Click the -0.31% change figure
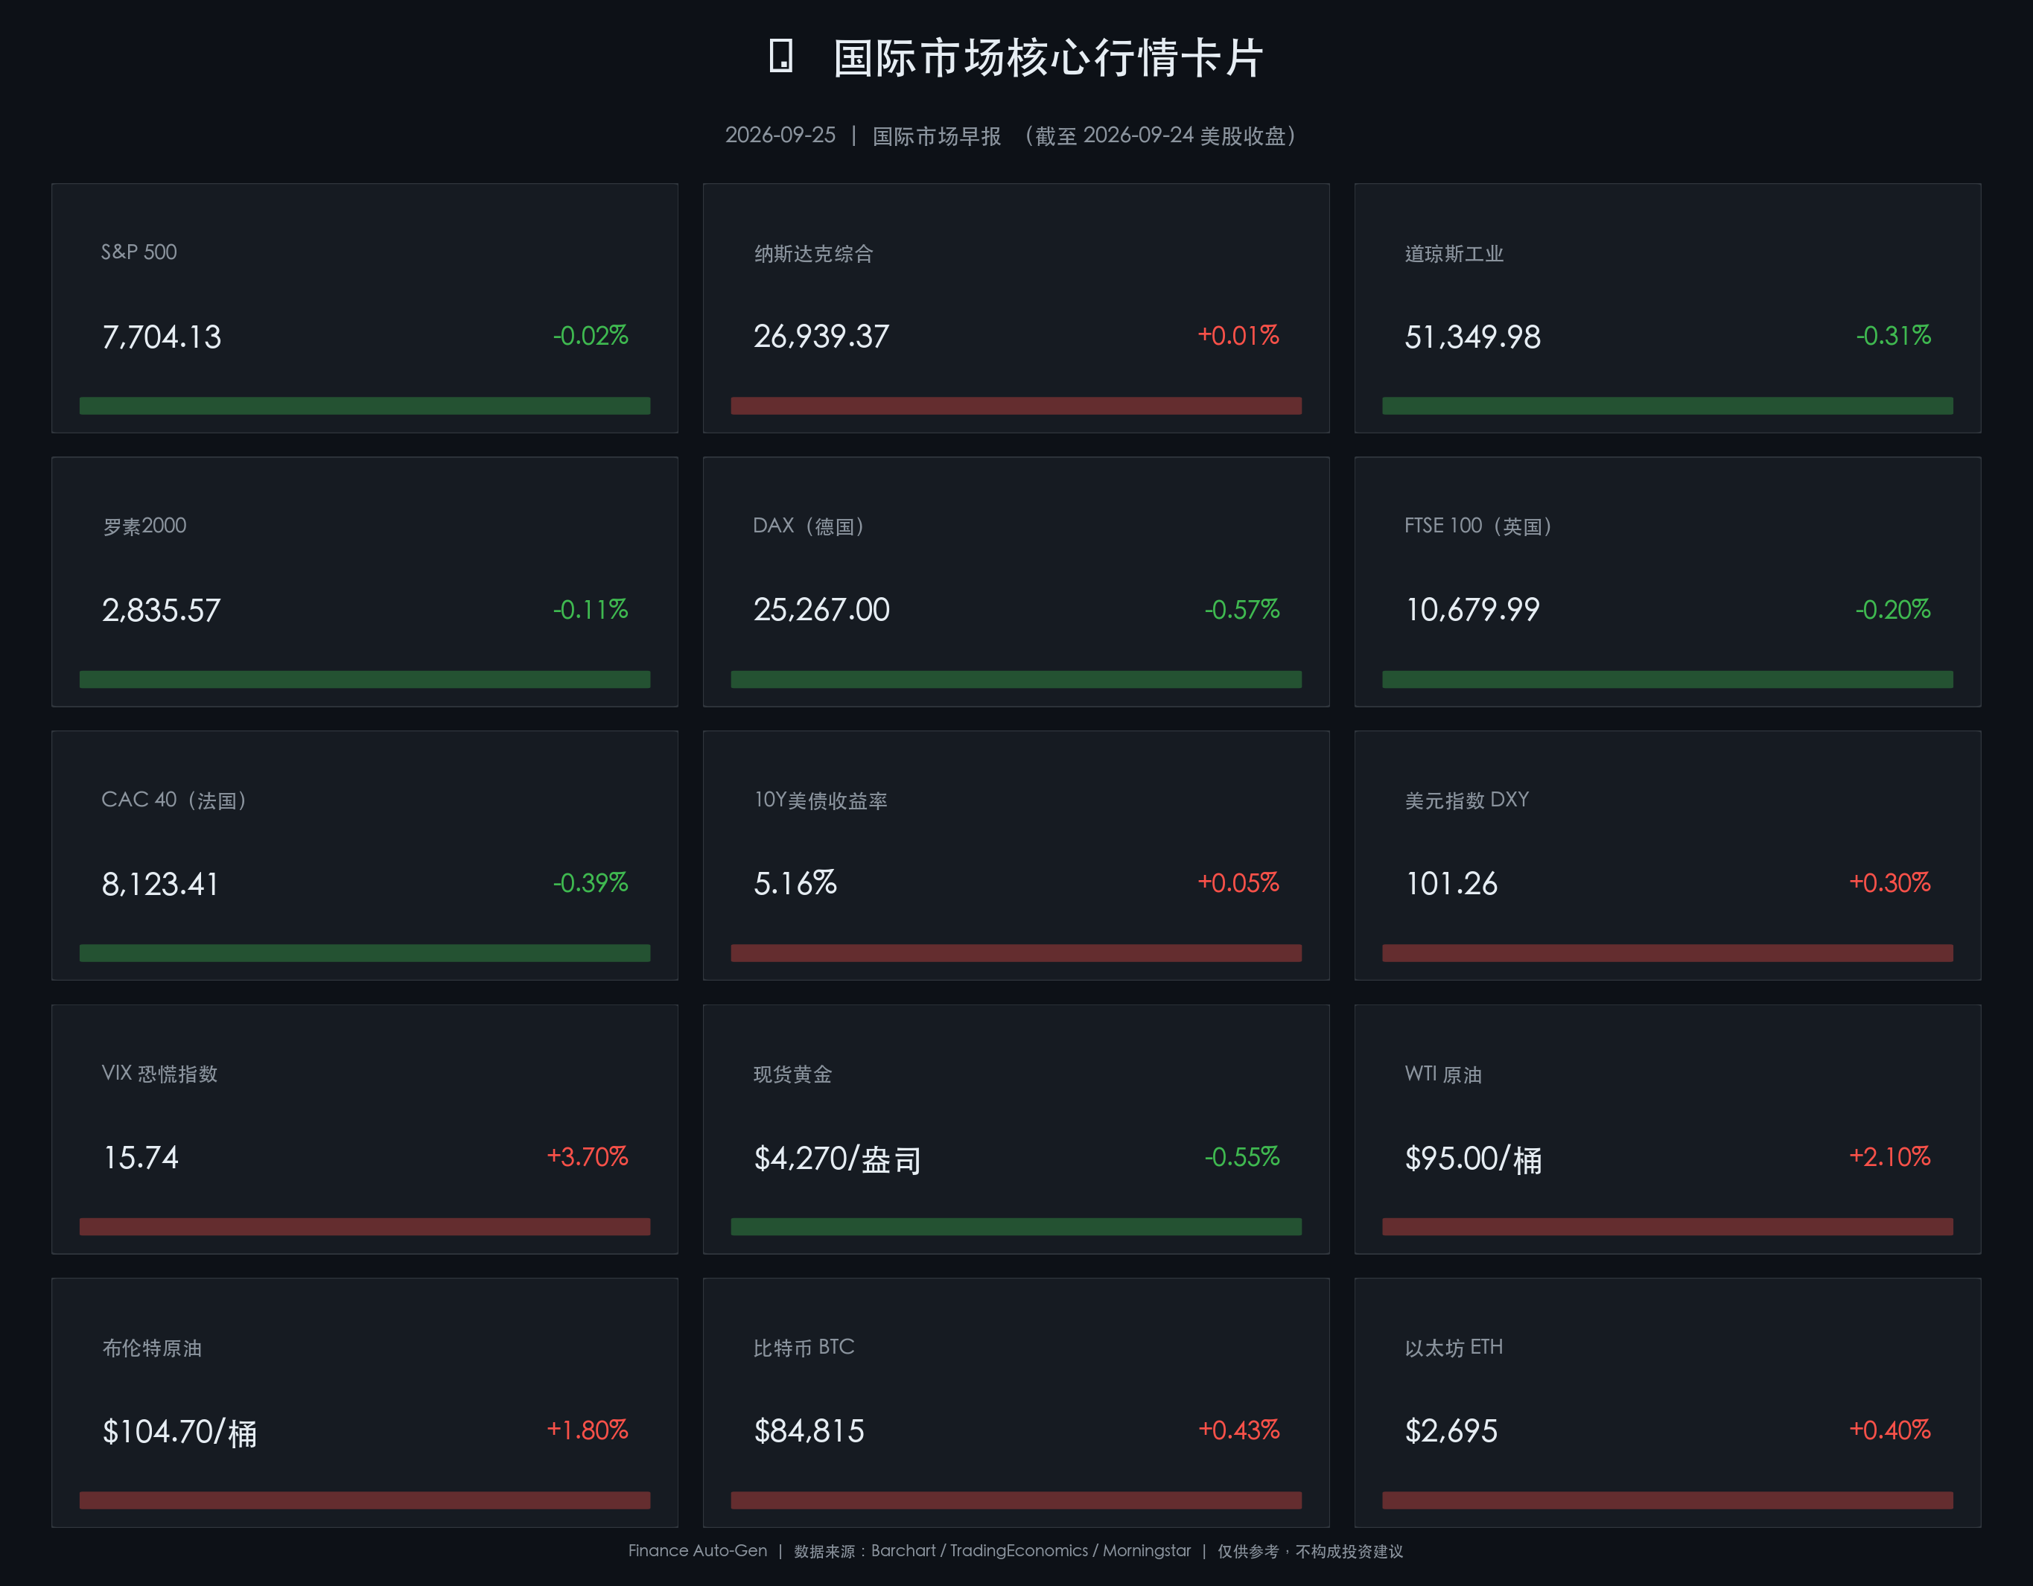 click(1893, 335)
